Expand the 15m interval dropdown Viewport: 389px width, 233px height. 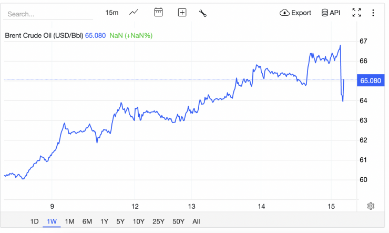click(111, 13)
